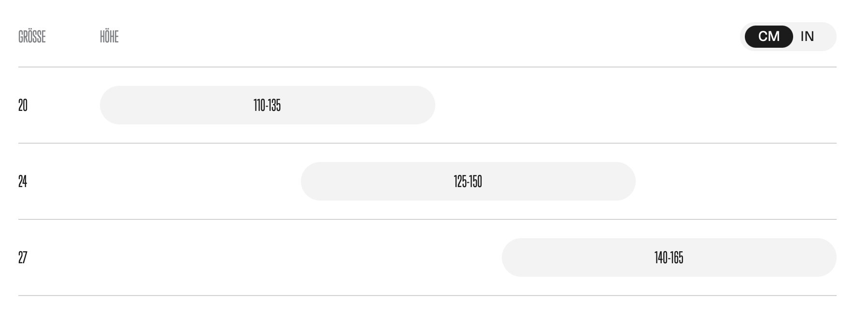Switch units to centimeters (CM)
Image resolution: width=854 pixels, height=324 pixels.
[x=769, y=37]
